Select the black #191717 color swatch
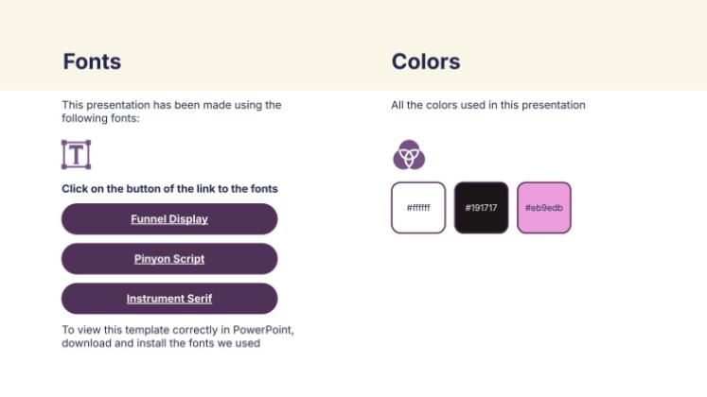 coord(481,208)
